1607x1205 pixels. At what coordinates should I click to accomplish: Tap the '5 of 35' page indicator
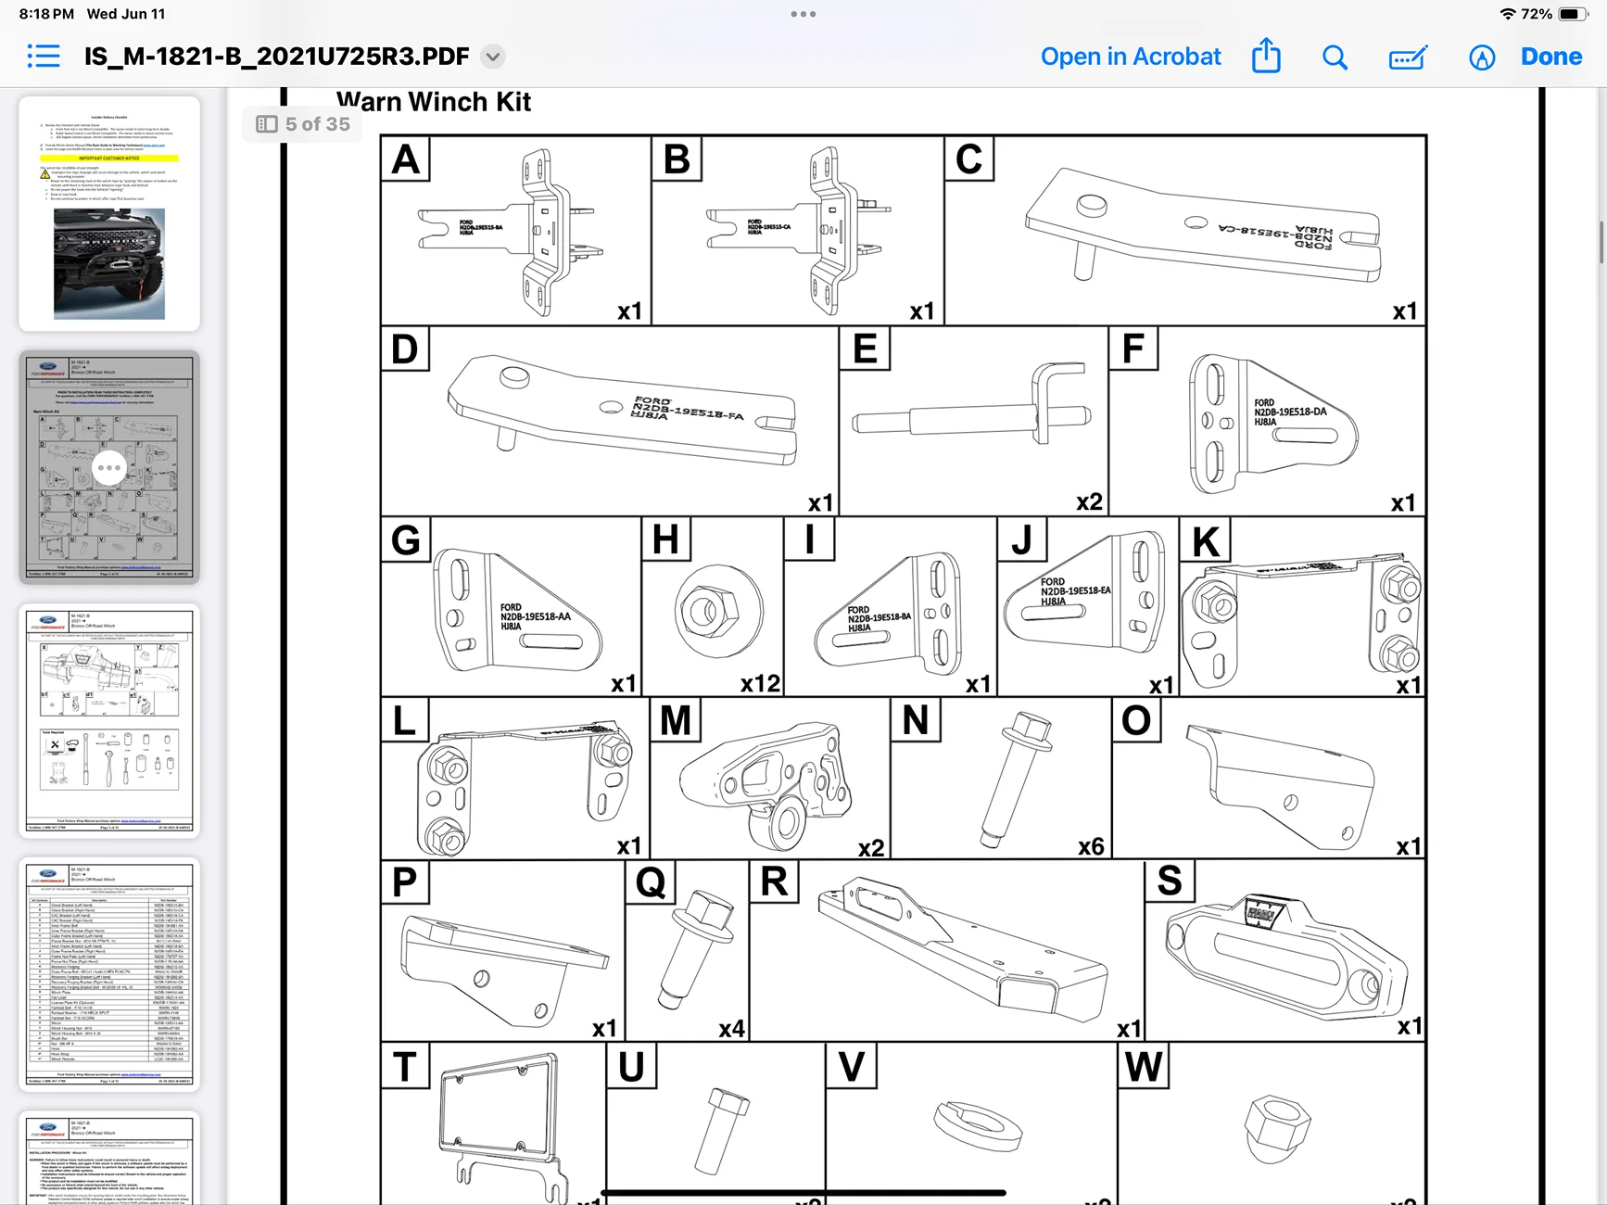(x=318, y=124)
